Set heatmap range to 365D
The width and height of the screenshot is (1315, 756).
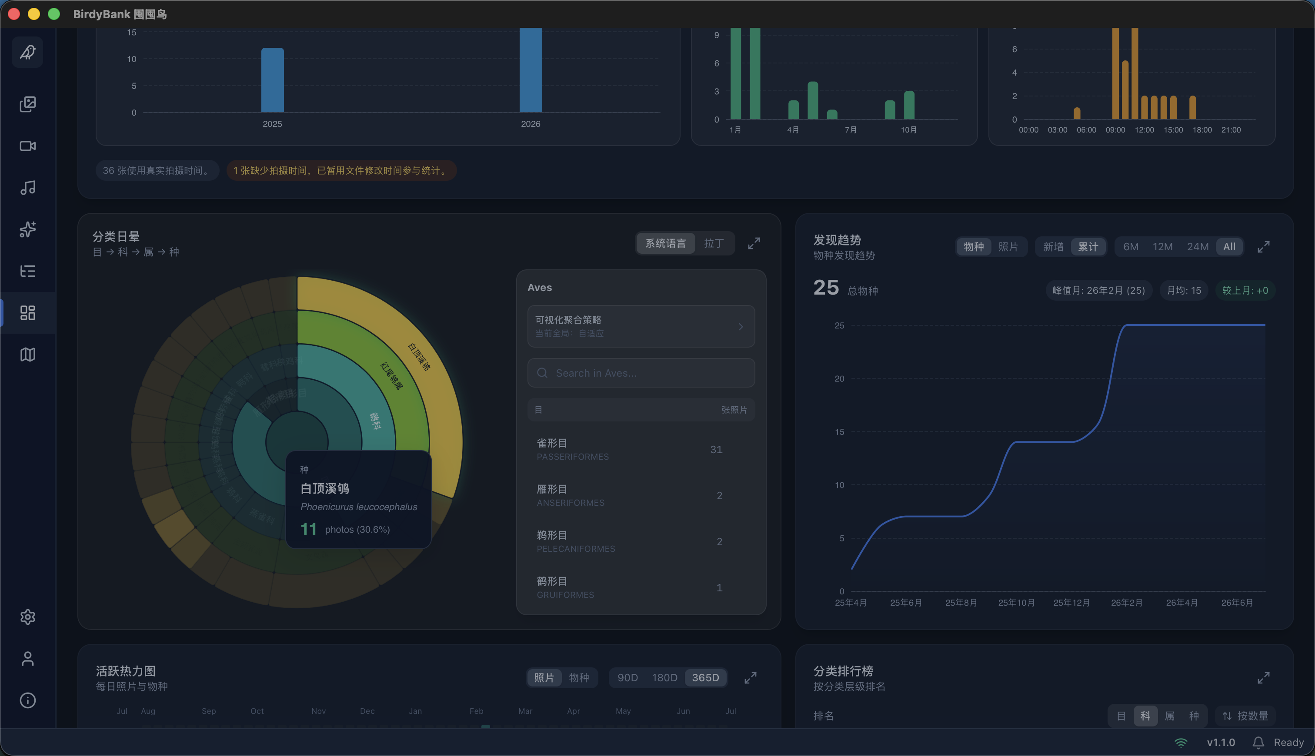pyautogui.click(x=706, y=678)
